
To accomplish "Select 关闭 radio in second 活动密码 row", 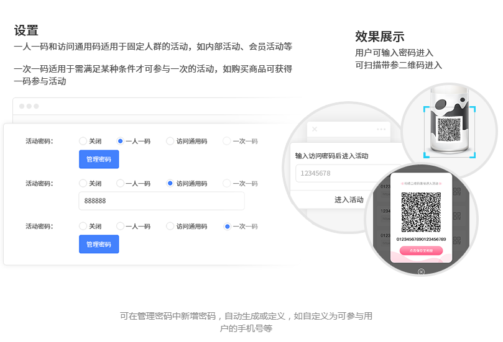I will [x=83, y=183].
